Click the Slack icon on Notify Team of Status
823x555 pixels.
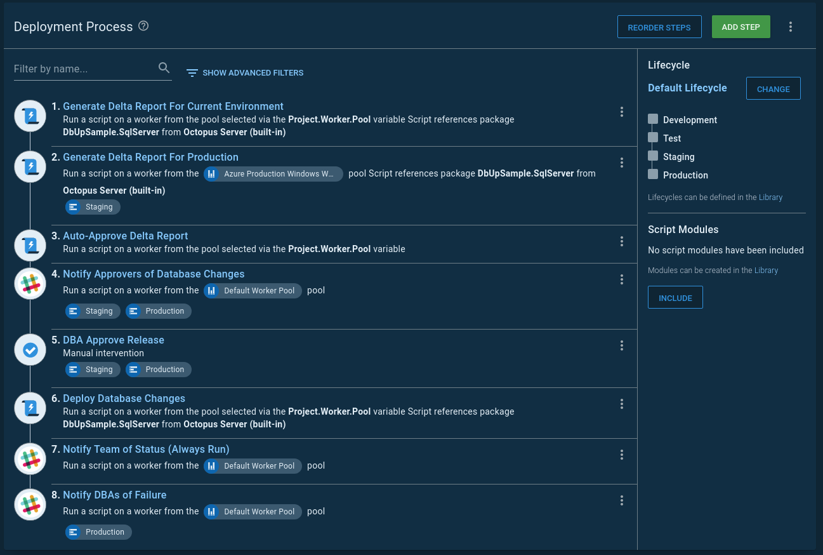click(30, 458)
